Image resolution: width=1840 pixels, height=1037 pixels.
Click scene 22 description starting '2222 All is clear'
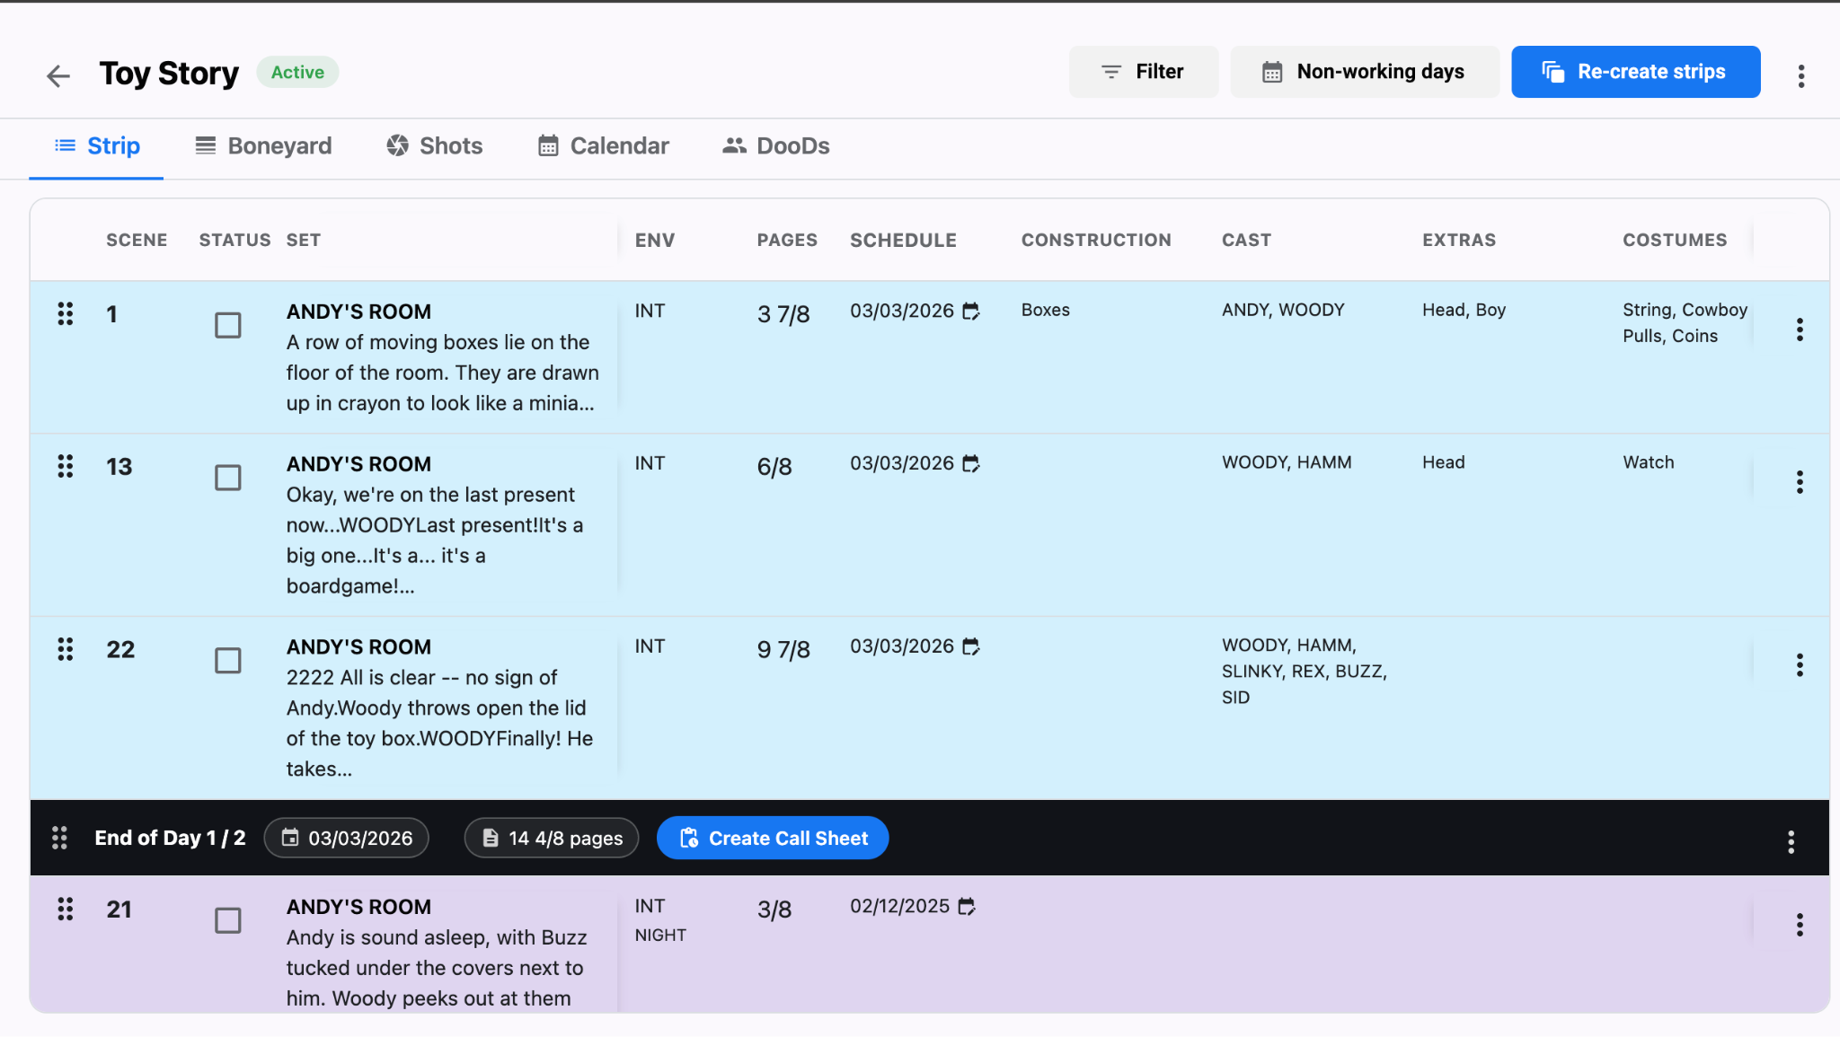pyautogui.click(x=440, y=723)
